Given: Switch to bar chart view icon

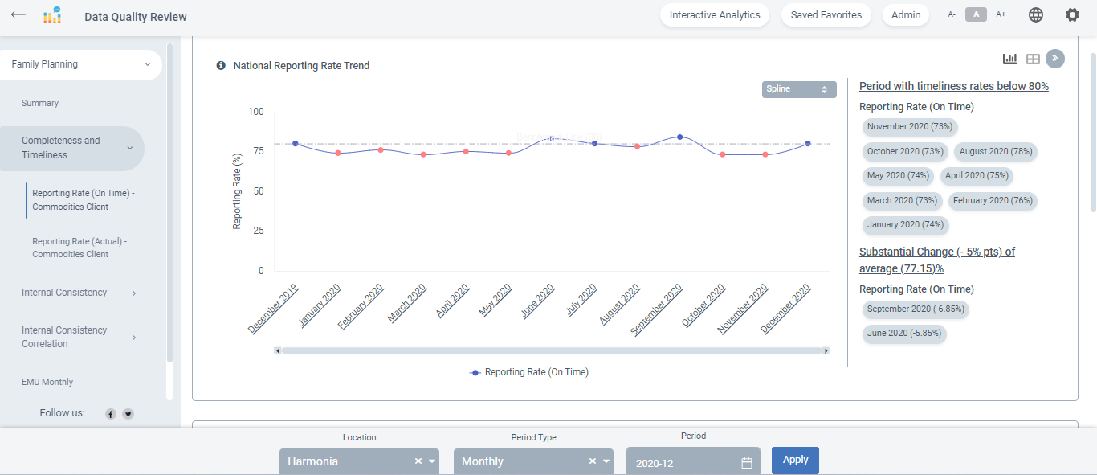Looking at the screenshot, I should point(1009,59).
